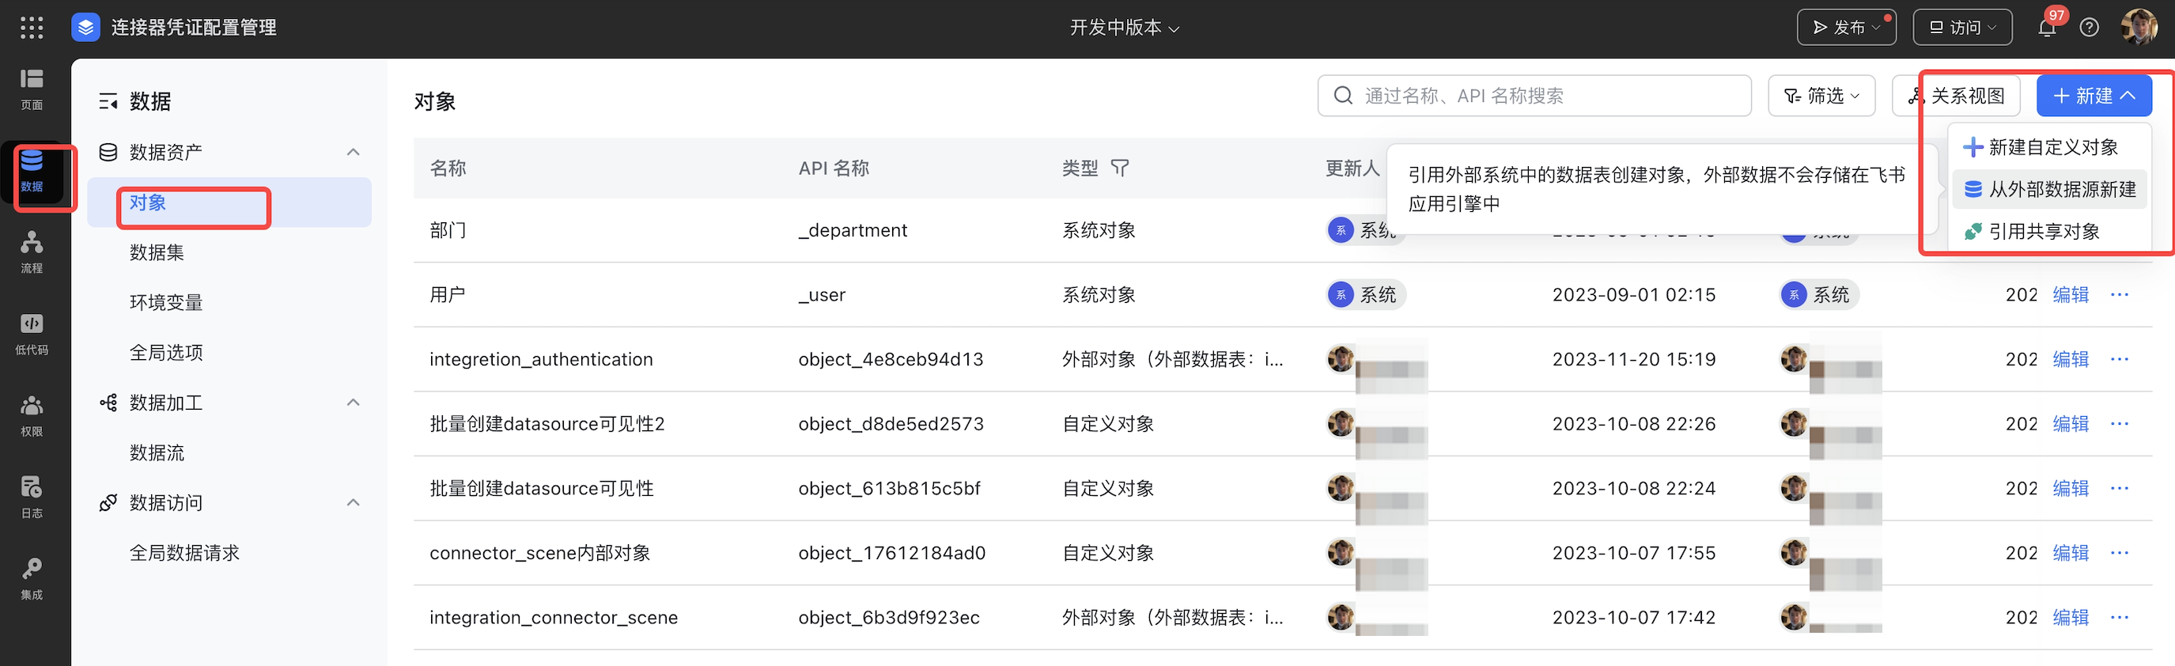Choose 引用共享对象 from the menu
Viewport: 2175px width, 666px height.
(2049, 231)
